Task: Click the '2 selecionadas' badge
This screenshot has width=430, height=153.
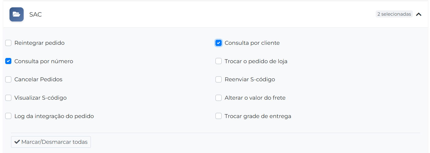Action: coord(394,14)
